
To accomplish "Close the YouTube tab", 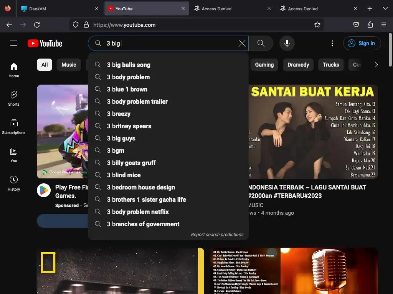I will (183, 8).
